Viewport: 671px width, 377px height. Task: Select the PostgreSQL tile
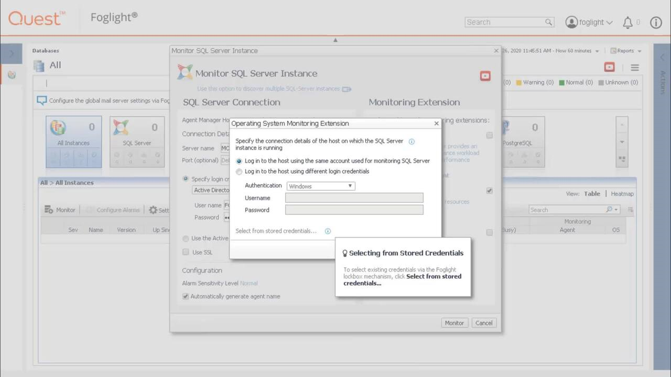tap(523, 142)
